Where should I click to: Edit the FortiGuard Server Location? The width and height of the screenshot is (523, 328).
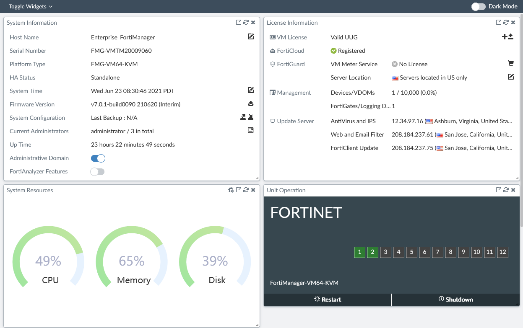tap(511, 77)
